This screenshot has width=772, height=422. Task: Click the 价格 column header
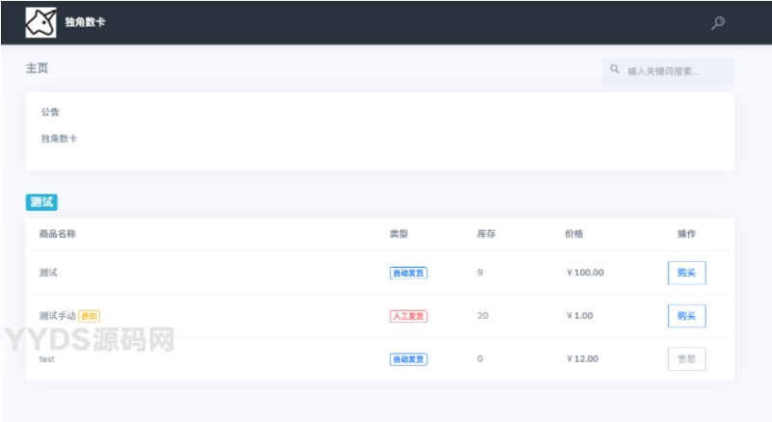coord(573,233)
